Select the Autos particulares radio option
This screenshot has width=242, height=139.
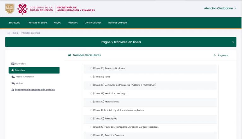[91, 68]
